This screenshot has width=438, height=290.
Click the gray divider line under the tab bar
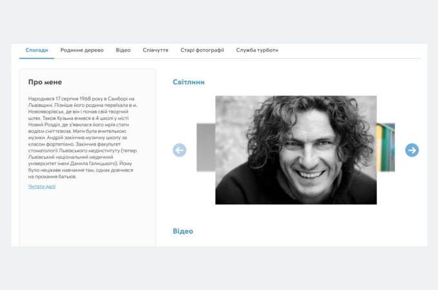238,59
